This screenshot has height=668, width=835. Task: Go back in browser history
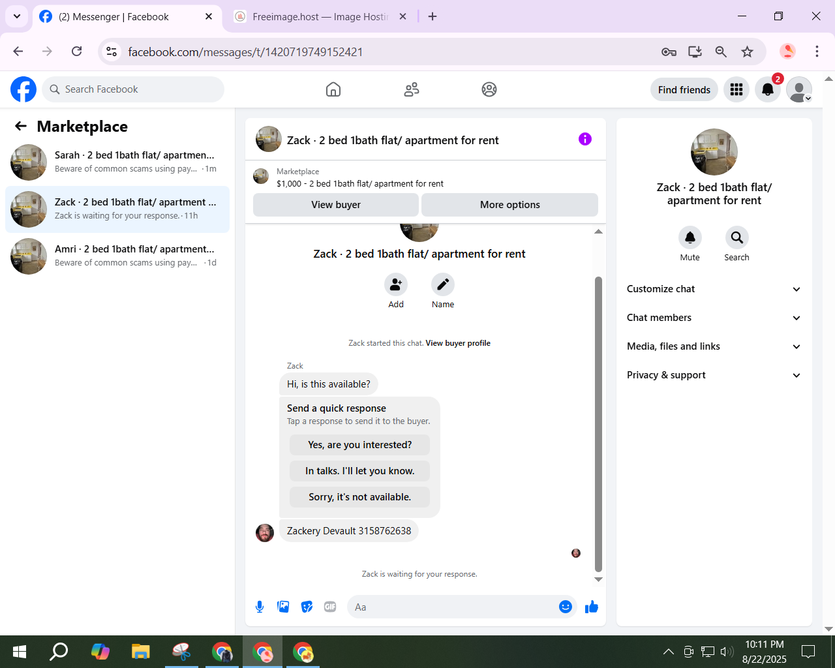point(18,52)
